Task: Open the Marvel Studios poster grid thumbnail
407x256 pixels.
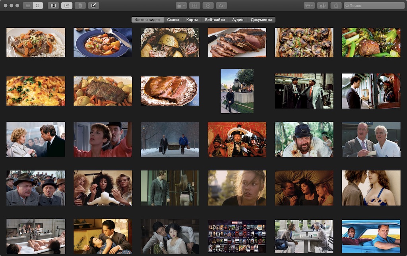Action: point(237,236)
